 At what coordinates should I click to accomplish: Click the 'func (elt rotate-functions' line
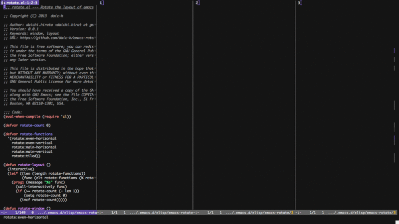point(58,178)
